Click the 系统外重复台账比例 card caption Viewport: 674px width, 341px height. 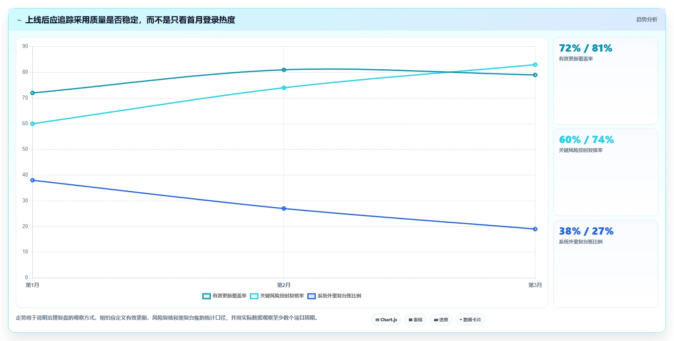(x=581, y=242)
